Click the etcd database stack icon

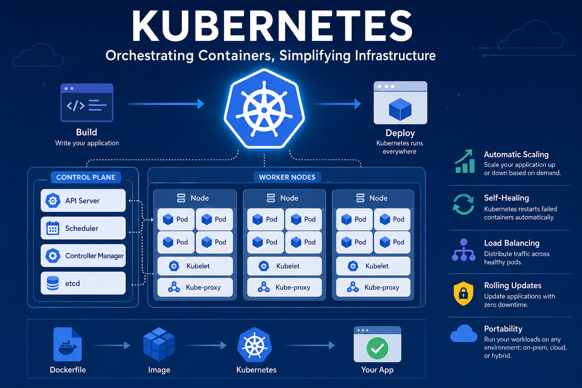(x=53, y=283)
